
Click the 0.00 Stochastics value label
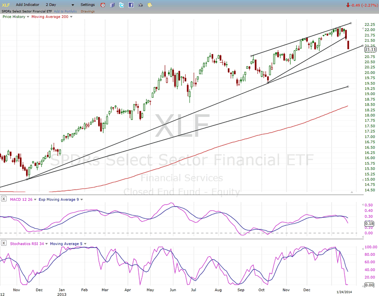pos(370,285)
